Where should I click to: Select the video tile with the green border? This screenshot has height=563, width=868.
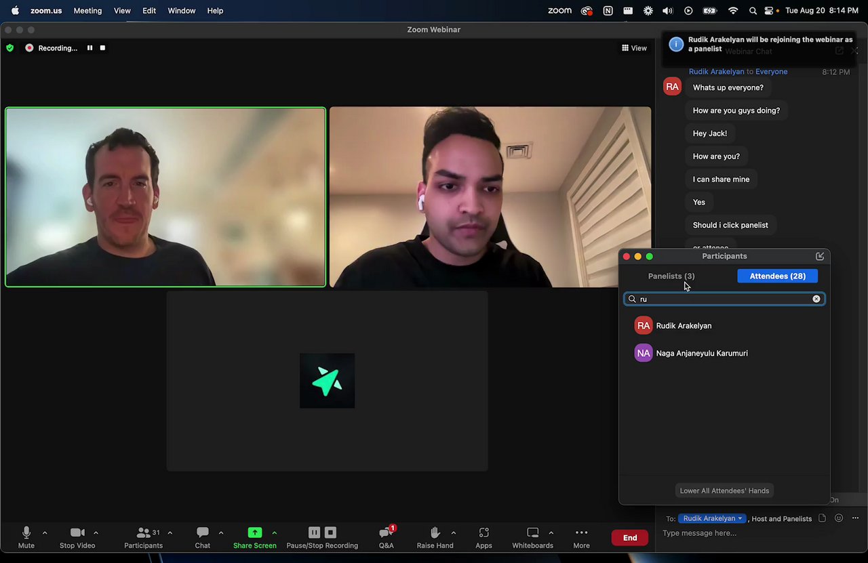coord(165,197)
